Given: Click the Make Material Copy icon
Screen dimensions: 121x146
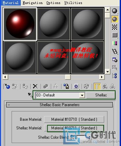Looking at the screenshot, I should (46, 86).
